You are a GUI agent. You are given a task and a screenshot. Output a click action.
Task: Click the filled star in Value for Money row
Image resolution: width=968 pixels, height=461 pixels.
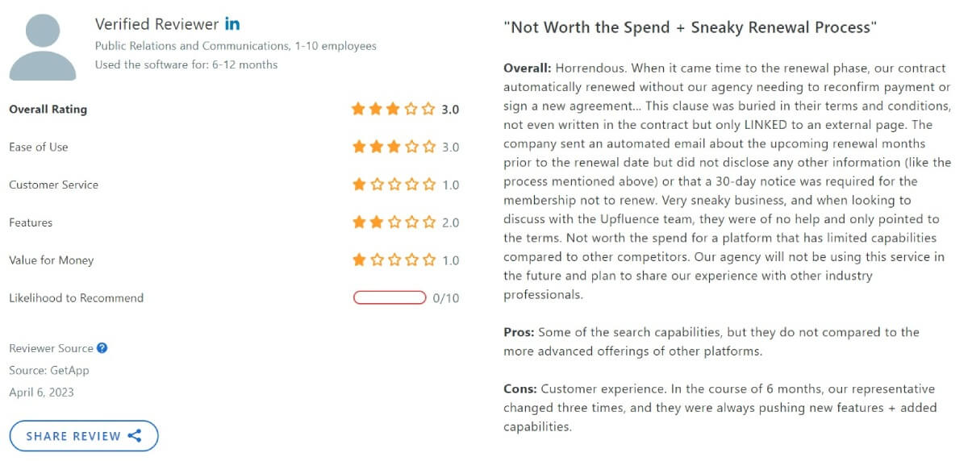point(359,260)
